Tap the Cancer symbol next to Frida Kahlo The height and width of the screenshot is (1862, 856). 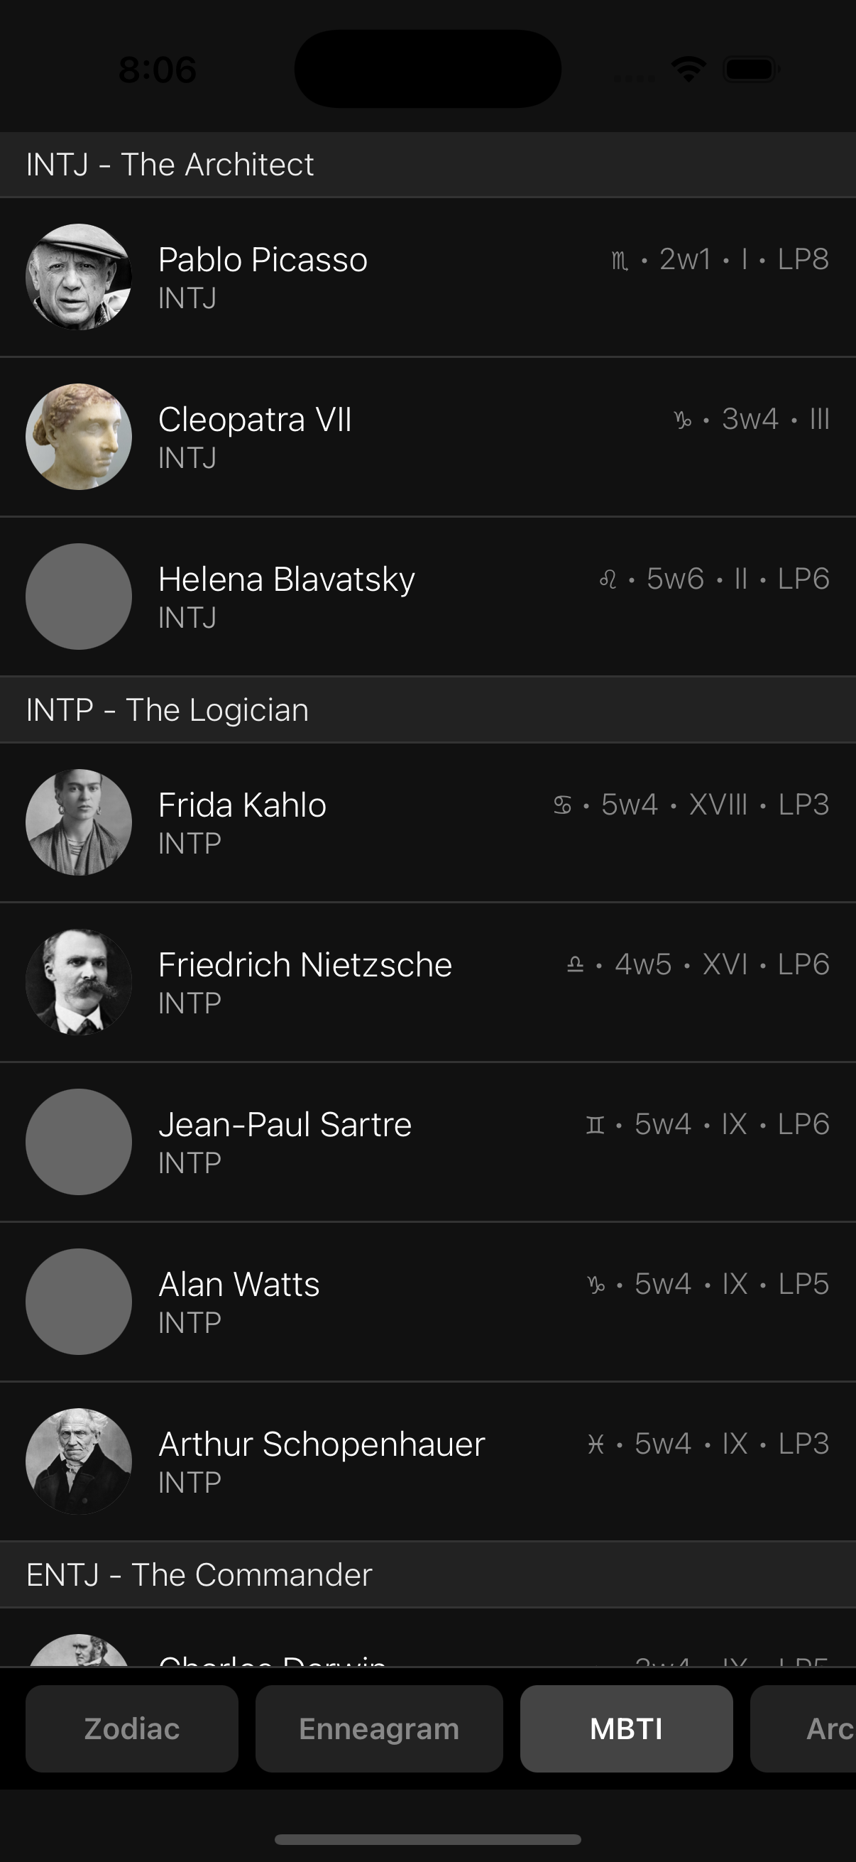tap(562, 805)
